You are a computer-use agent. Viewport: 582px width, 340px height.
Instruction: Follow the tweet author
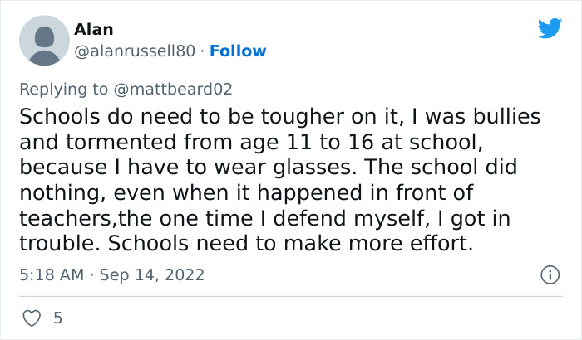coord(238,51)
